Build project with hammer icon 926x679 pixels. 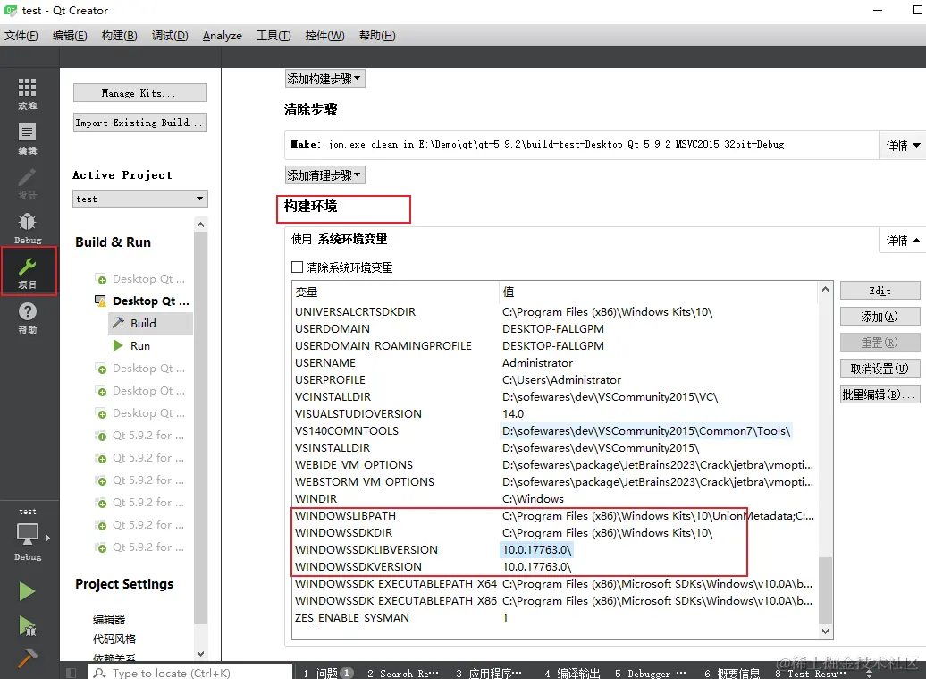point(27,658)
